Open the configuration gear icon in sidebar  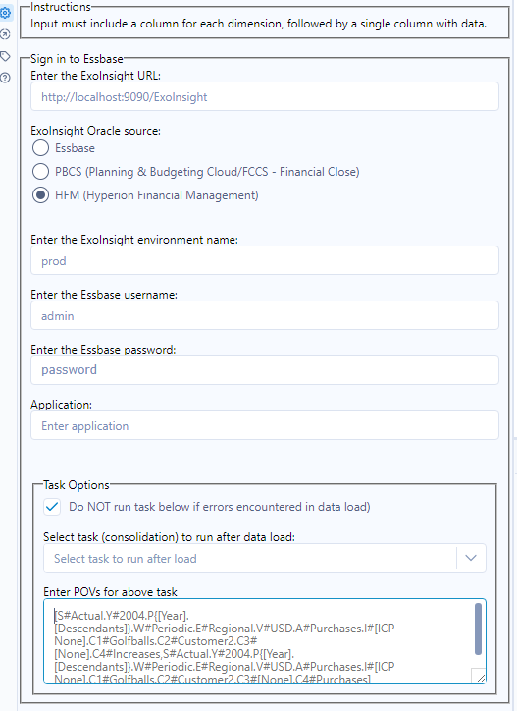tap(5, 13)
